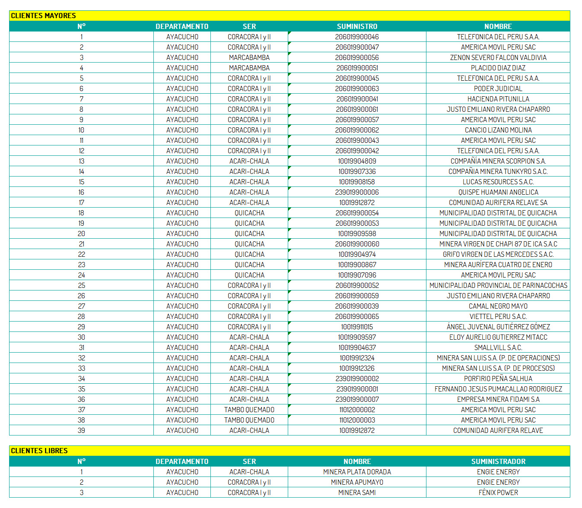Click the MINERA APUMAYO cell

point(357,482)
